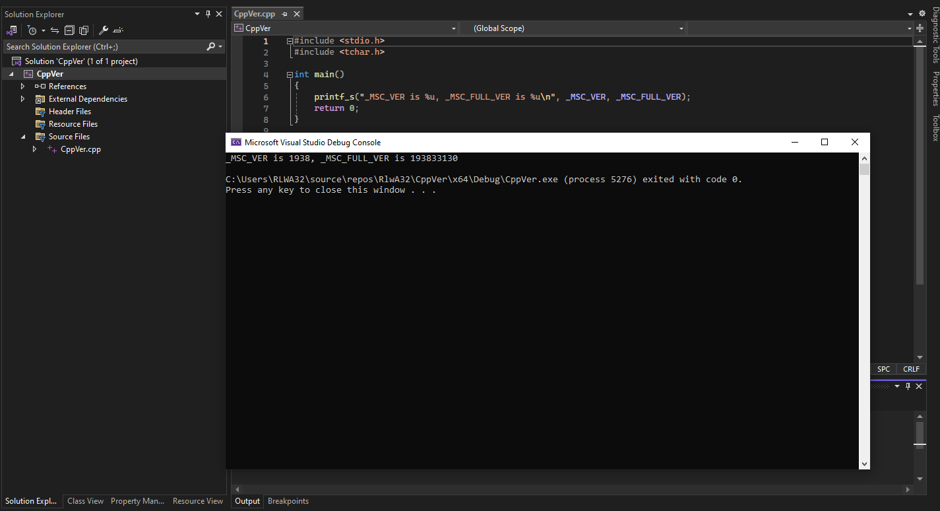
Task: Open the (Global Scope) dropdown
Action: [x=681, y=28]
